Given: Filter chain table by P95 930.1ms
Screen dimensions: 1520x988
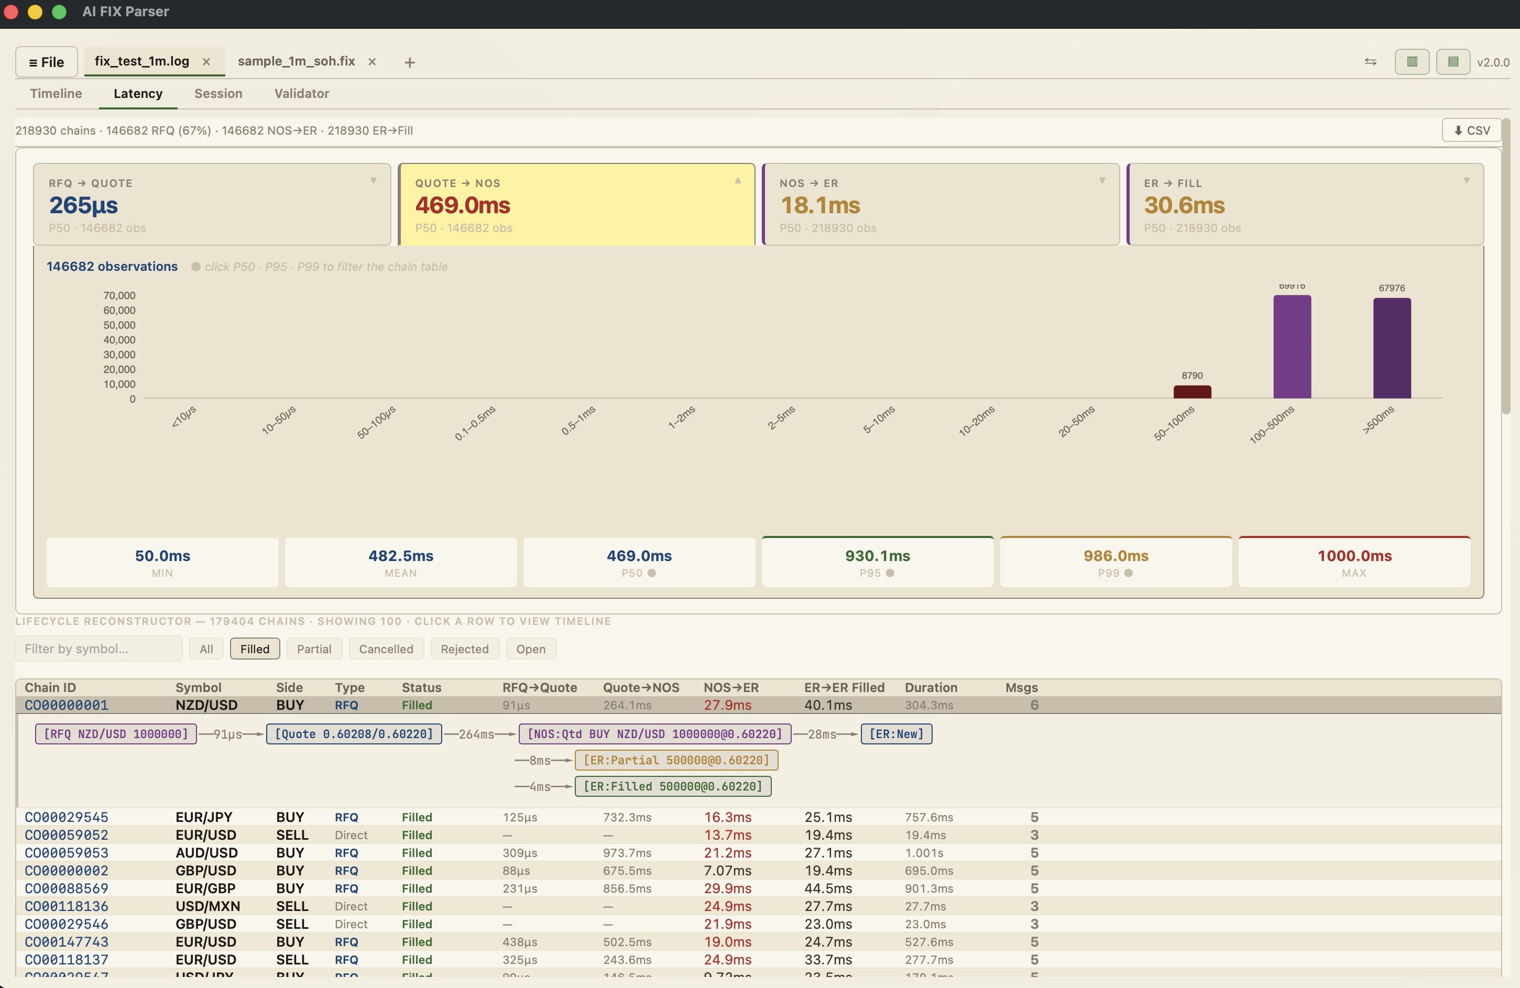Looking at the screenshot, I should pos(878,562).
